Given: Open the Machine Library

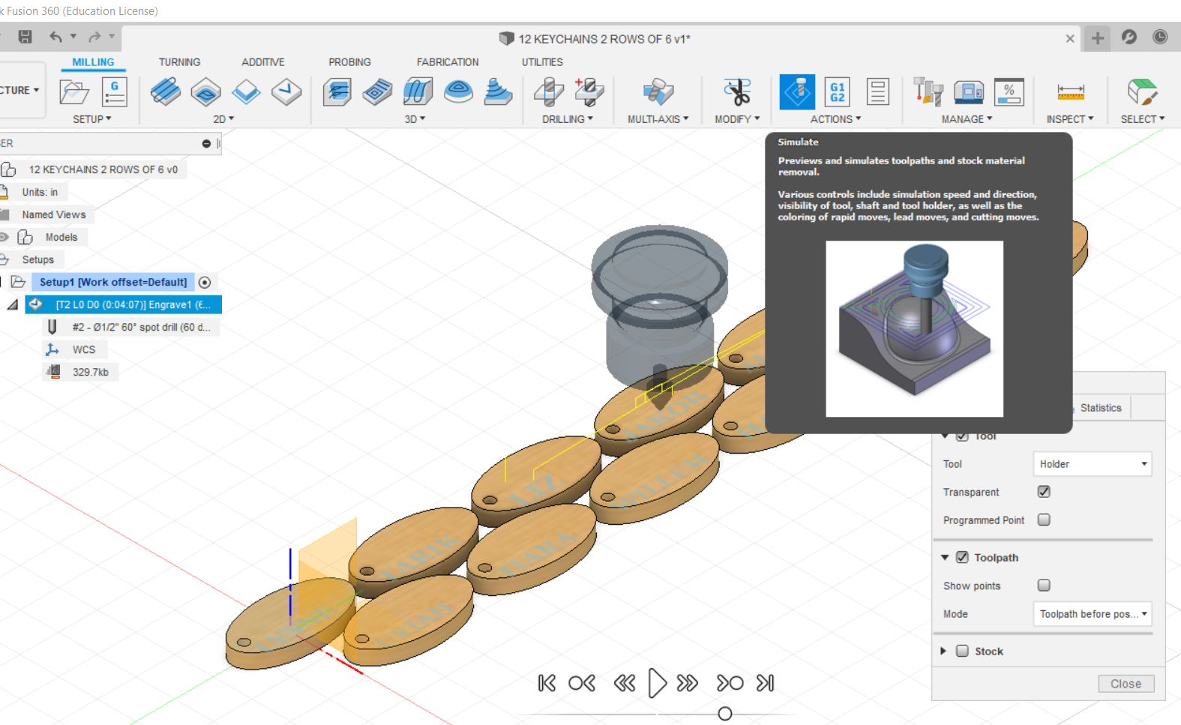Looking at the screenshot, I should point(969,92).
